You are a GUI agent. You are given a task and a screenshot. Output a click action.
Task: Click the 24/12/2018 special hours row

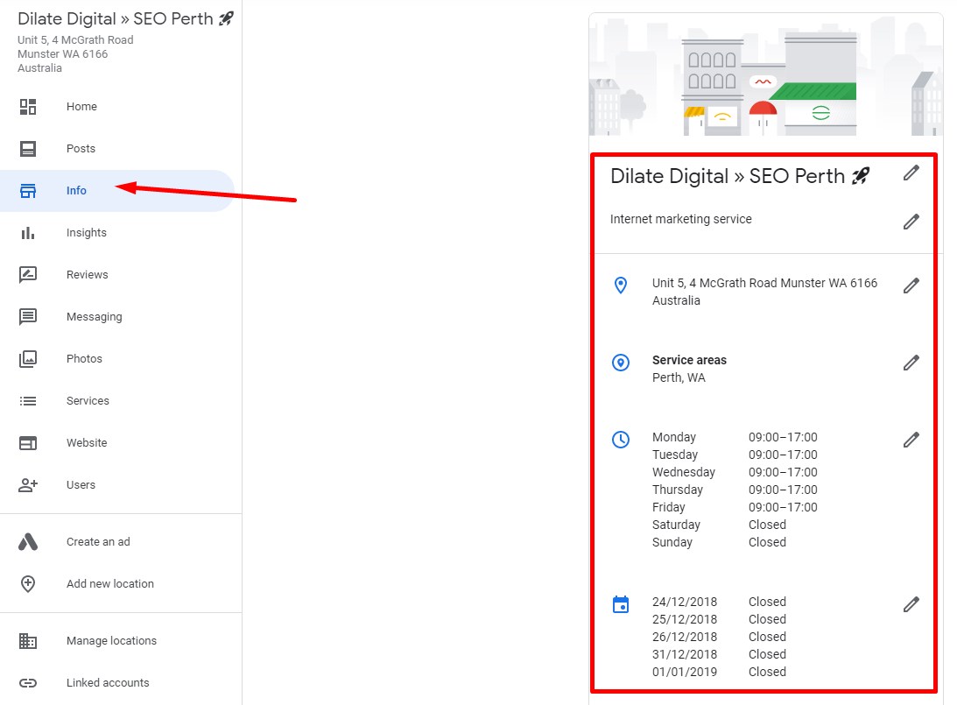pos(720,602)
